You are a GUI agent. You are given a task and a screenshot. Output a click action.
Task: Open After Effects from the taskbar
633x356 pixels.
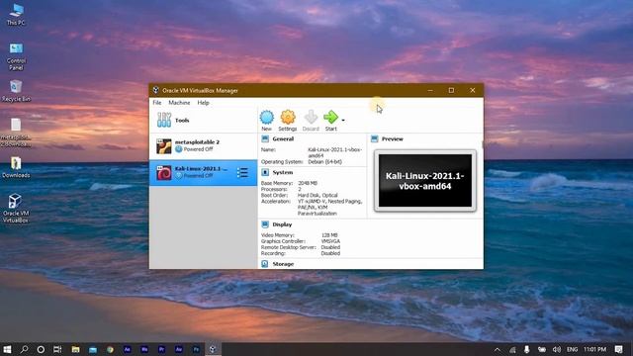128,349
